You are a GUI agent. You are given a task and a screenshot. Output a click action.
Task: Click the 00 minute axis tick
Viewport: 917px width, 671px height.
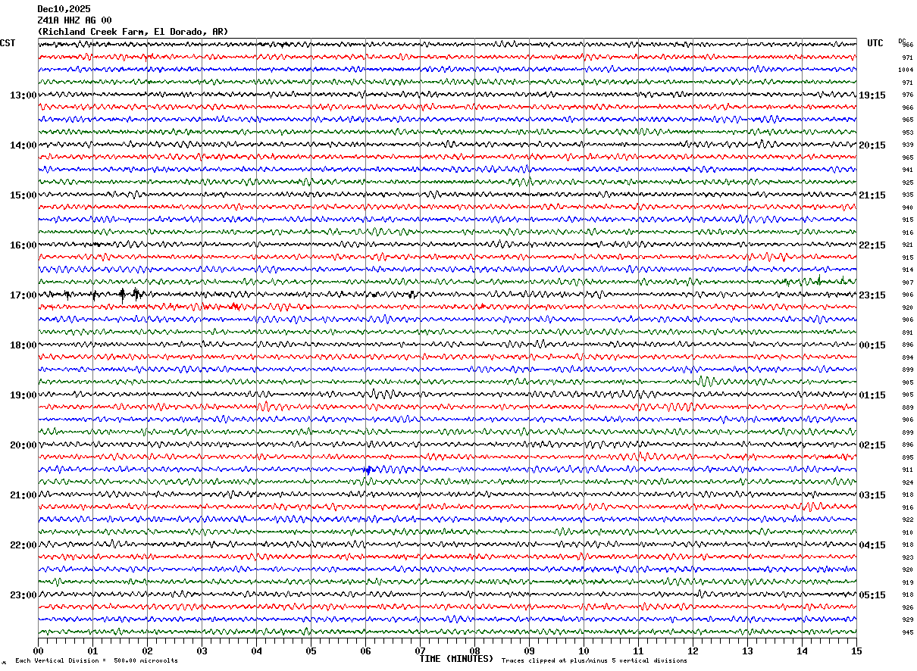(x=38, y=651)
